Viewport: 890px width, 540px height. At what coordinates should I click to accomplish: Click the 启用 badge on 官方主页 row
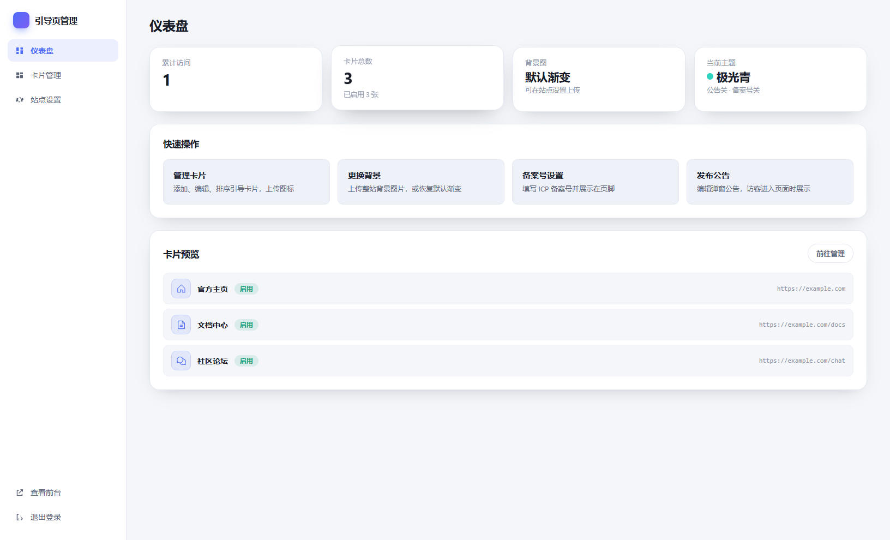[x=246, y=289]
